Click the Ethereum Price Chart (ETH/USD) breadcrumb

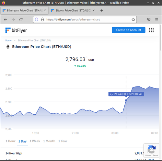point(34,40)
